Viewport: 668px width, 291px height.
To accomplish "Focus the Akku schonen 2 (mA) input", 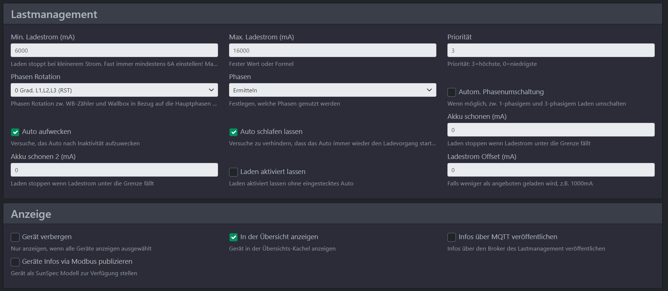I will point(114,170).
